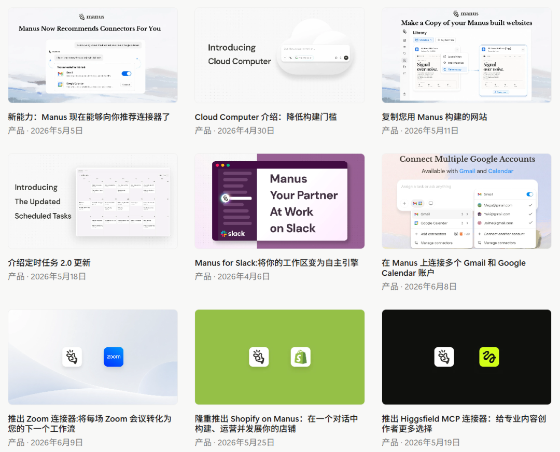Viewport: 560px width, 452px height.
Task: Click the manus logo above 'Make a Copy' headline
Action: [x=466, y=13]
